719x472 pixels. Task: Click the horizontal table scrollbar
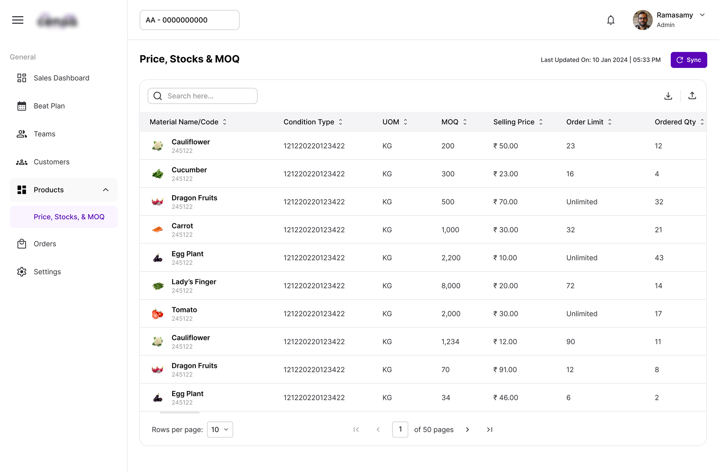(x=179, y=412)
